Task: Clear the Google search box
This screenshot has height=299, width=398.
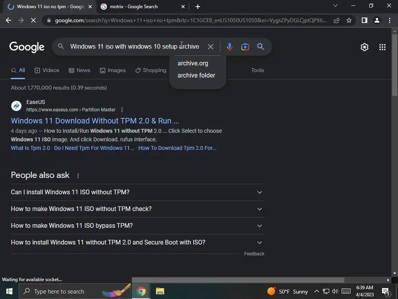Action: point(210,47)
